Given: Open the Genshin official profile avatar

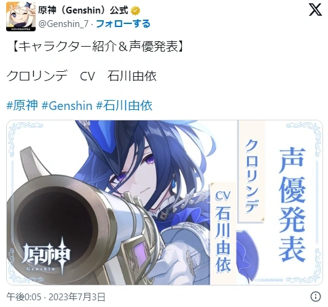Looking at the screenshot, I should click(21, 17).
